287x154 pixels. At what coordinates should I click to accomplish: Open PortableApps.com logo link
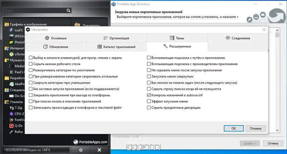click(90, 142)
